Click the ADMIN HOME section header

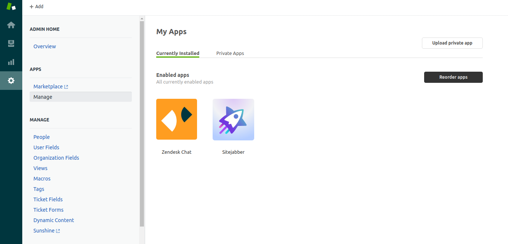pyautogui.click(x=45, y=29)
